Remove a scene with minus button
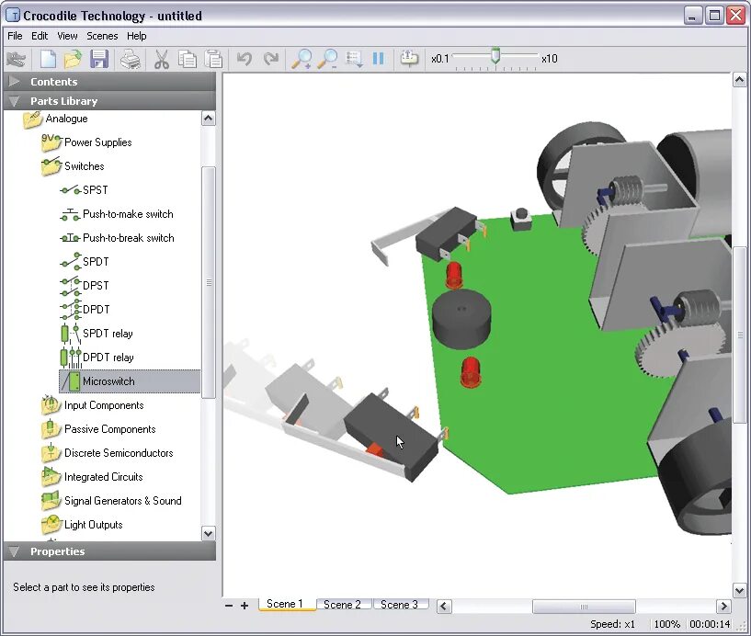This screenshot has width=751, height=636. (x=229, y=606)
